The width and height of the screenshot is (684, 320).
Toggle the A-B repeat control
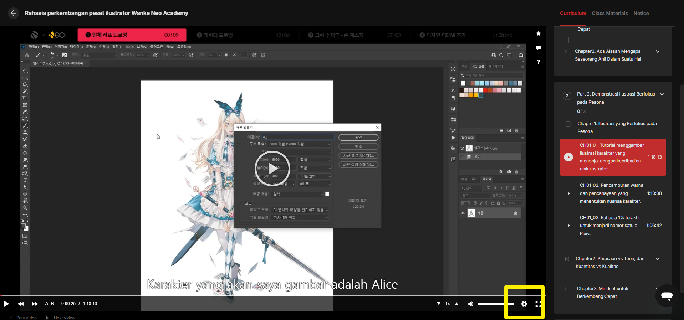coord(50,304)
